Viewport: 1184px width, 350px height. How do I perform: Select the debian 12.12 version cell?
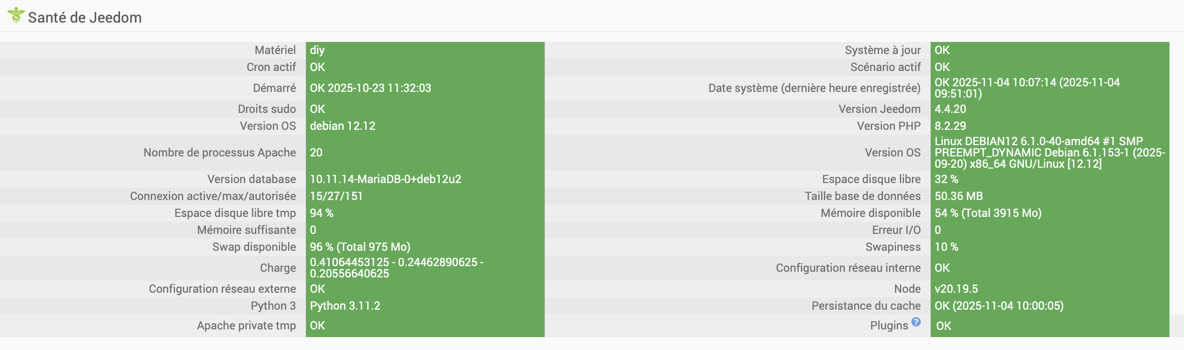coord(342,126)
